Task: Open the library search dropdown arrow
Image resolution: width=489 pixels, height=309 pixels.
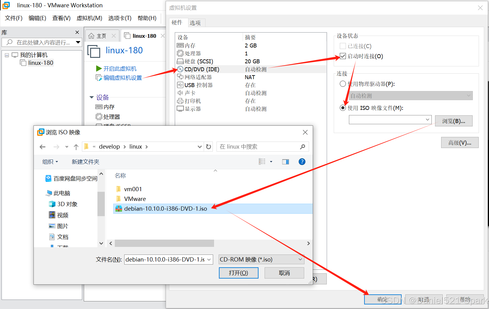Action: (78, 42)
